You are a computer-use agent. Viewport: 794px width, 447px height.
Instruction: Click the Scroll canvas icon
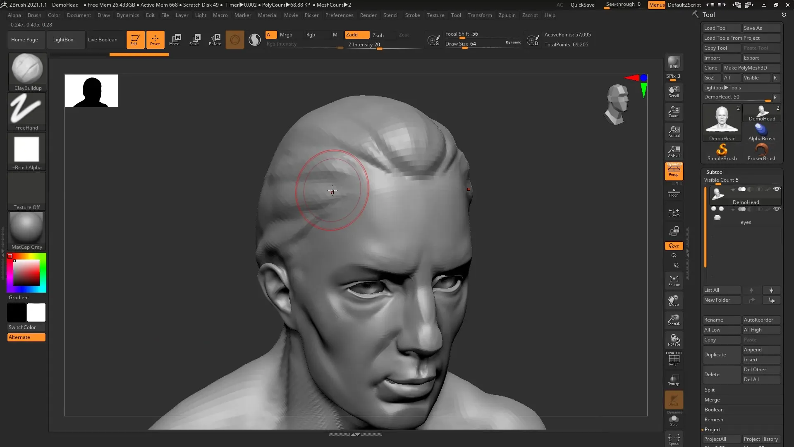click(x=674, y=91)
